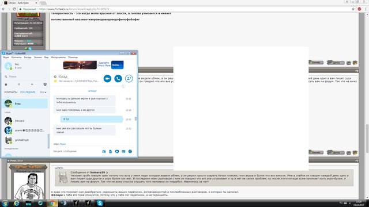369x207 pixels.
Task: Open the Беседа menu in Skype
Action: (28, 57)
